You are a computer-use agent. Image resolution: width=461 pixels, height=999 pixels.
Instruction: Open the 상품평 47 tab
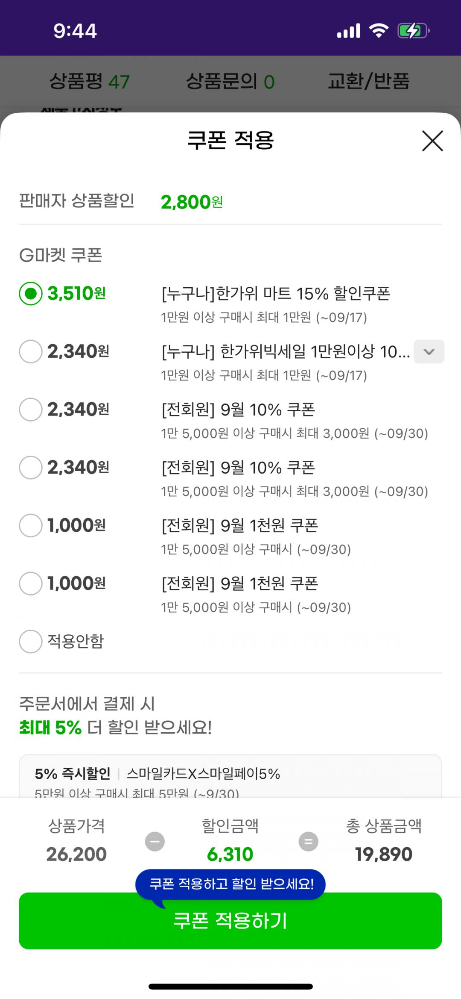90,81
